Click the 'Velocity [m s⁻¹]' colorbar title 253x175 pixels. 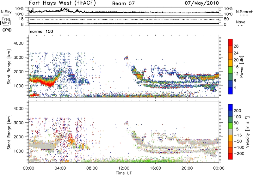247,132
